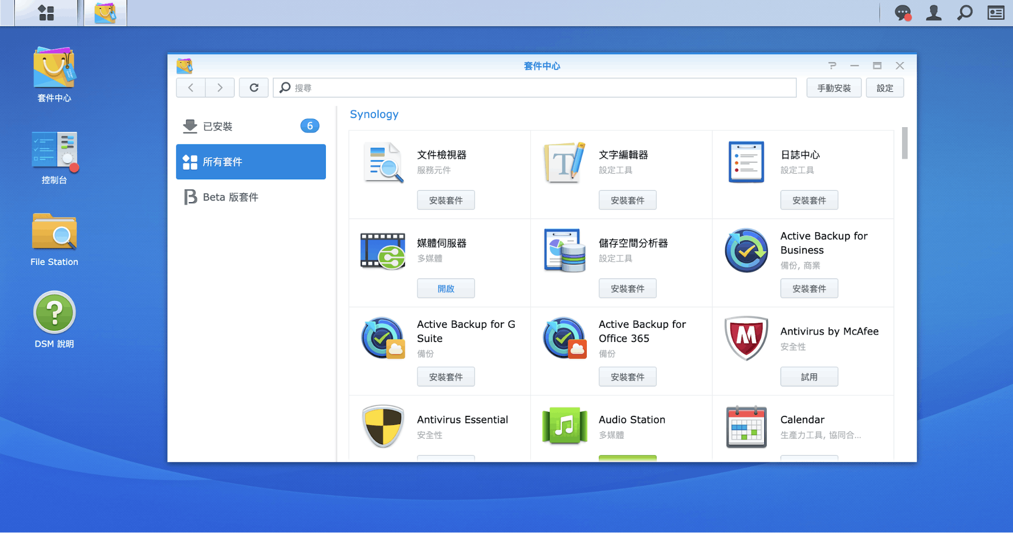Open the 文件檢視器 package icon

click(383, 162)
